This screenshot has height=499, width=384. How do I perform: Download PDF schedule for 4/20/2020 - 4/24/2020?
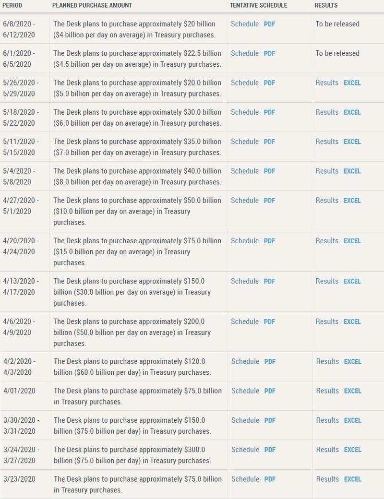269,241
